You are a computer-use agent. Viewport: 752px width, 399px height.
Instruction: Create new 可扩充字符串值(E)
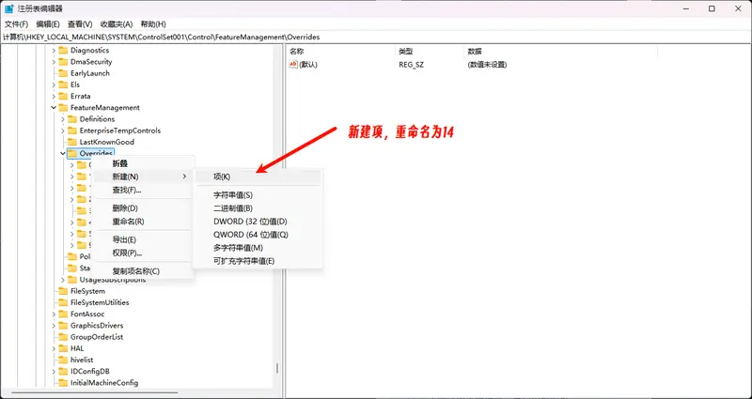coord(258,261)
